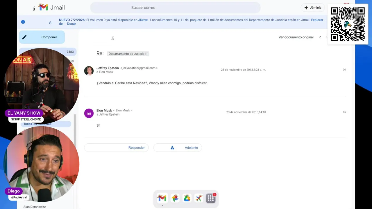Click the forward icon beside Adelante
This screenshot has width=372, height=209.
[x=172, y=147]
